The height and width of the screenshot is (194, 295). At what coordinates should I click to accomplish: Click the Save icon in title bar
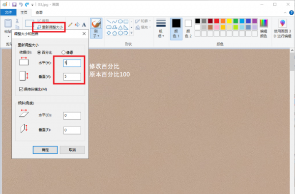[x=14, y=4]
